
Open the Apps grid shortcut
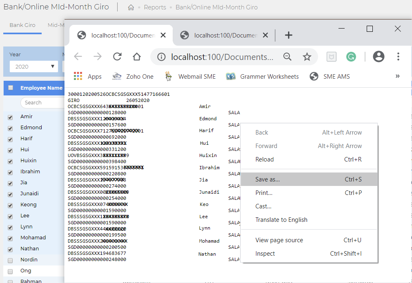87,76
